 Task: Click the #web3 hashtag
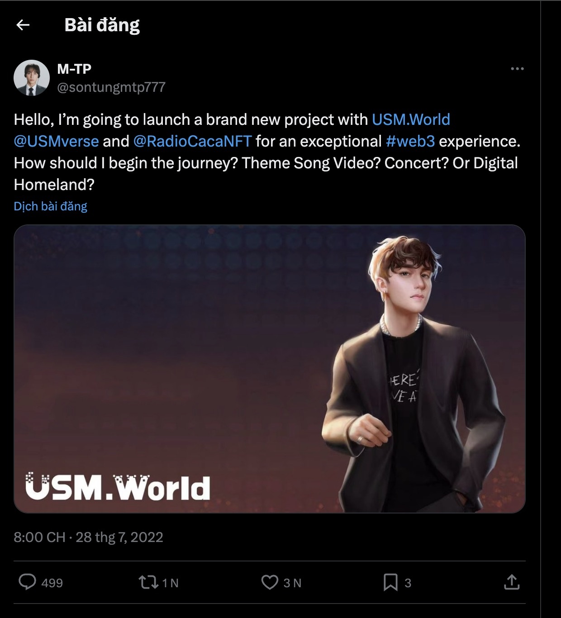click(x=410, y=141)
